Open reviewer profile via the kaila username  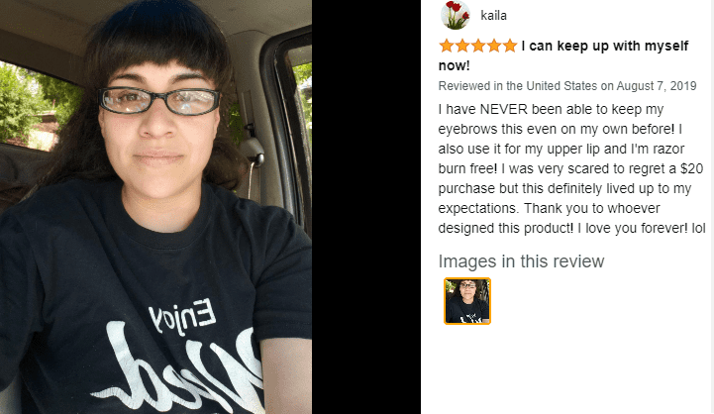pos(493,16)
